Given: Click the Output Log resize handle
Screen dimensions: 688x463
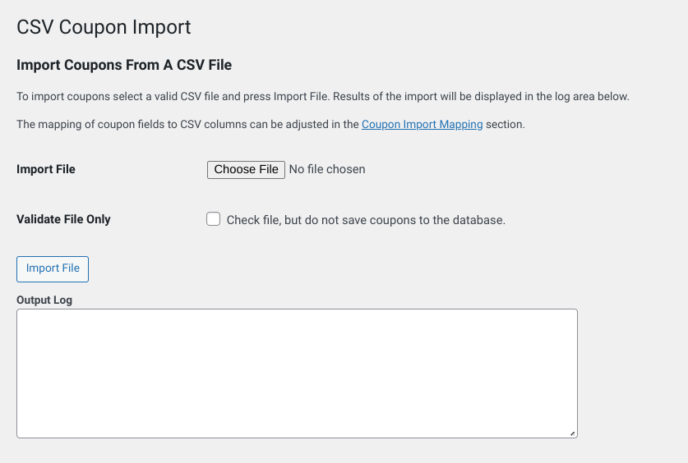Looking at the screenshot, I should (573, 433).
